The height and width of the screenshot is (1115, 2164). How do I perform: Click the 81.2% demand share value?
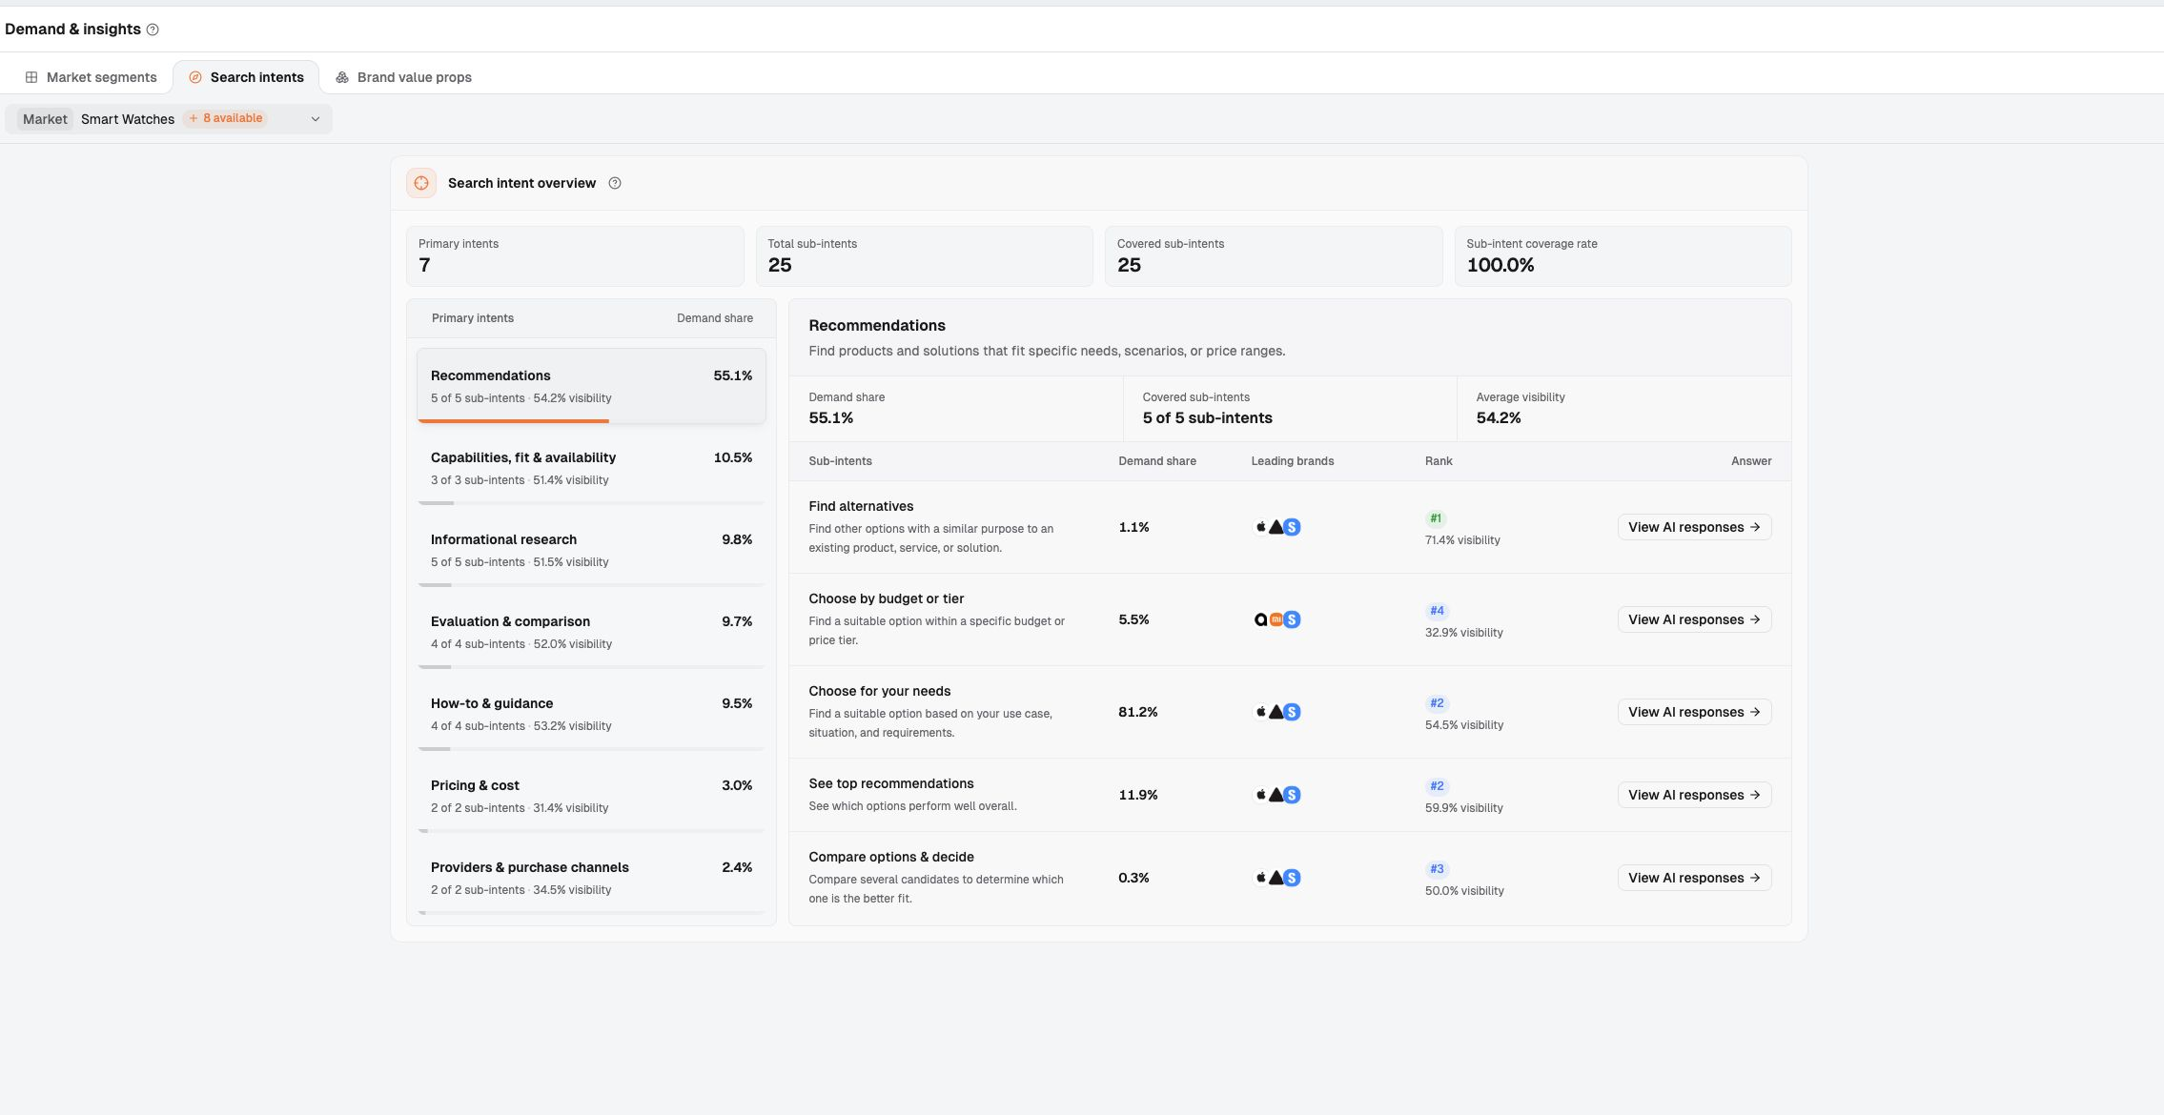click(x=1138, y=712)
